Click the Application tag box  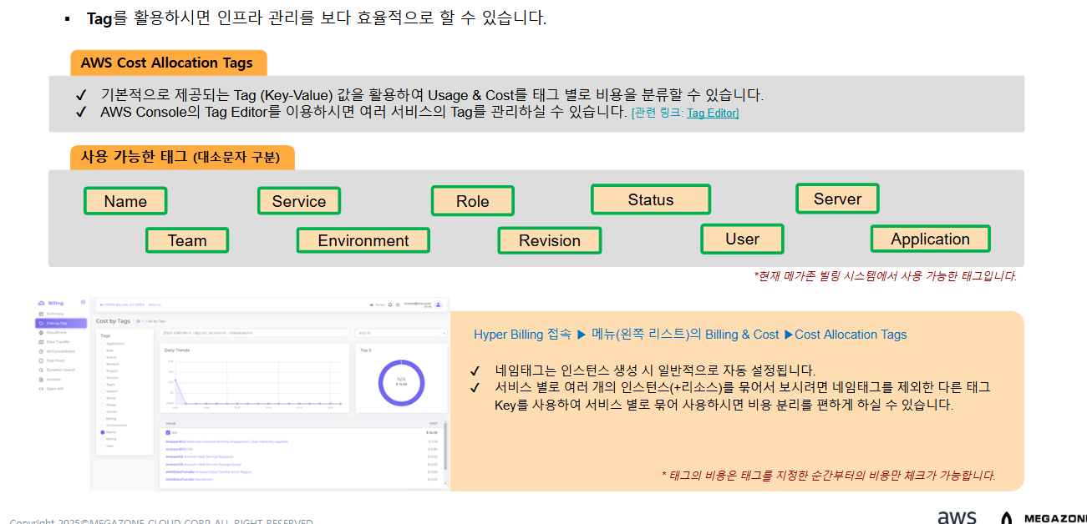click(930, 239)
